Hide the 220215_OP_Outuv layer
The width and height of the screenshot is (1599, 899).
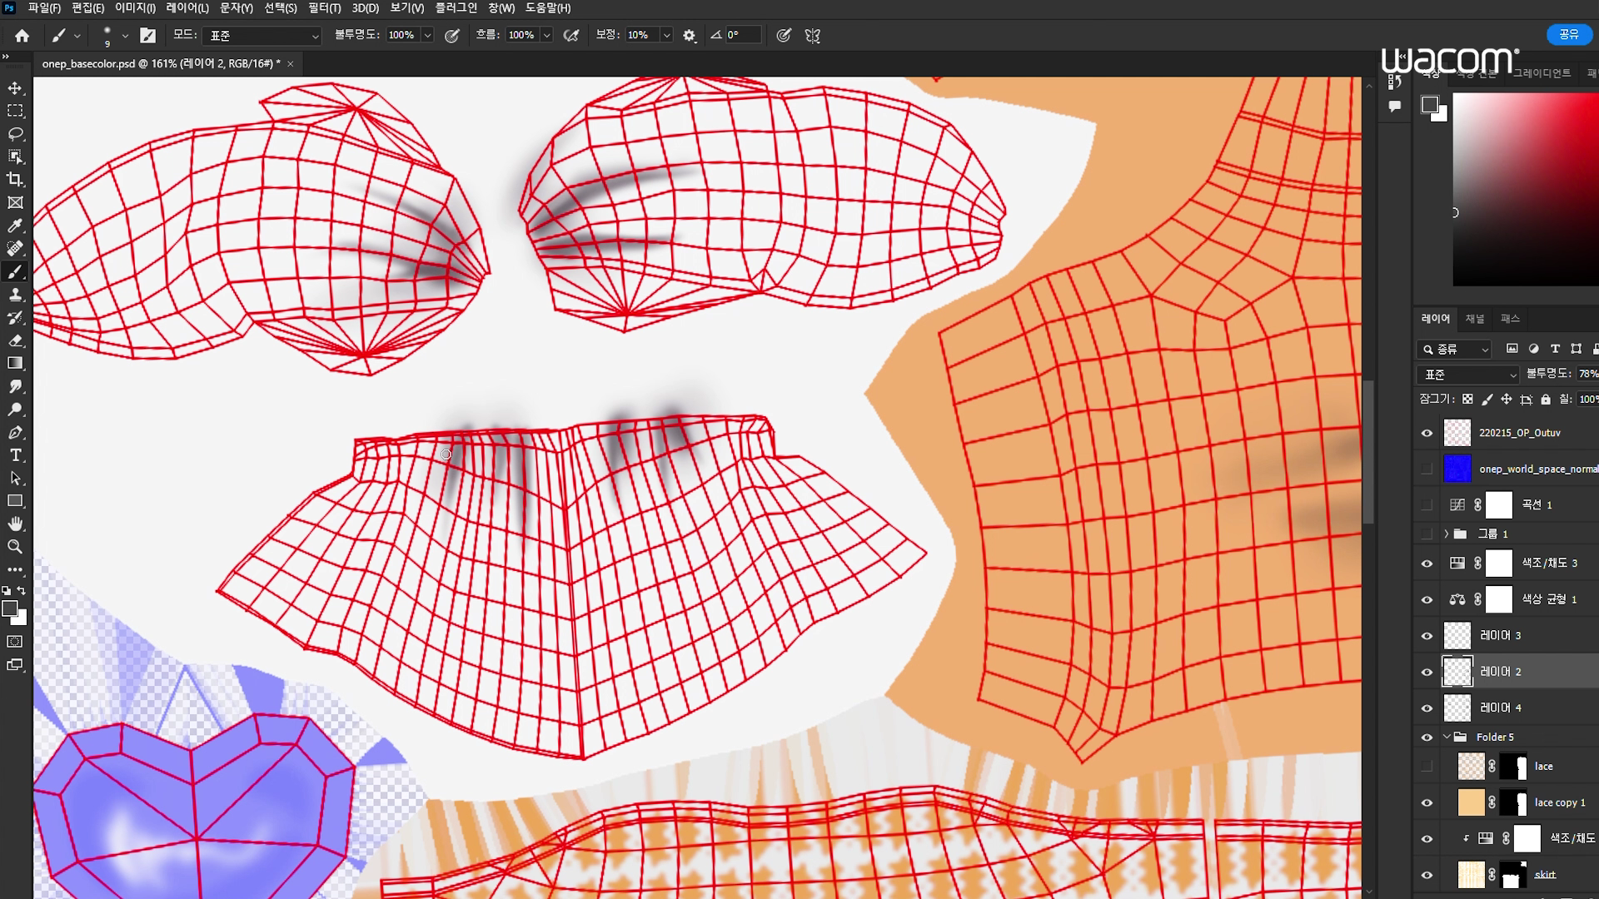pyautogui.click(x=1427, y=433)
